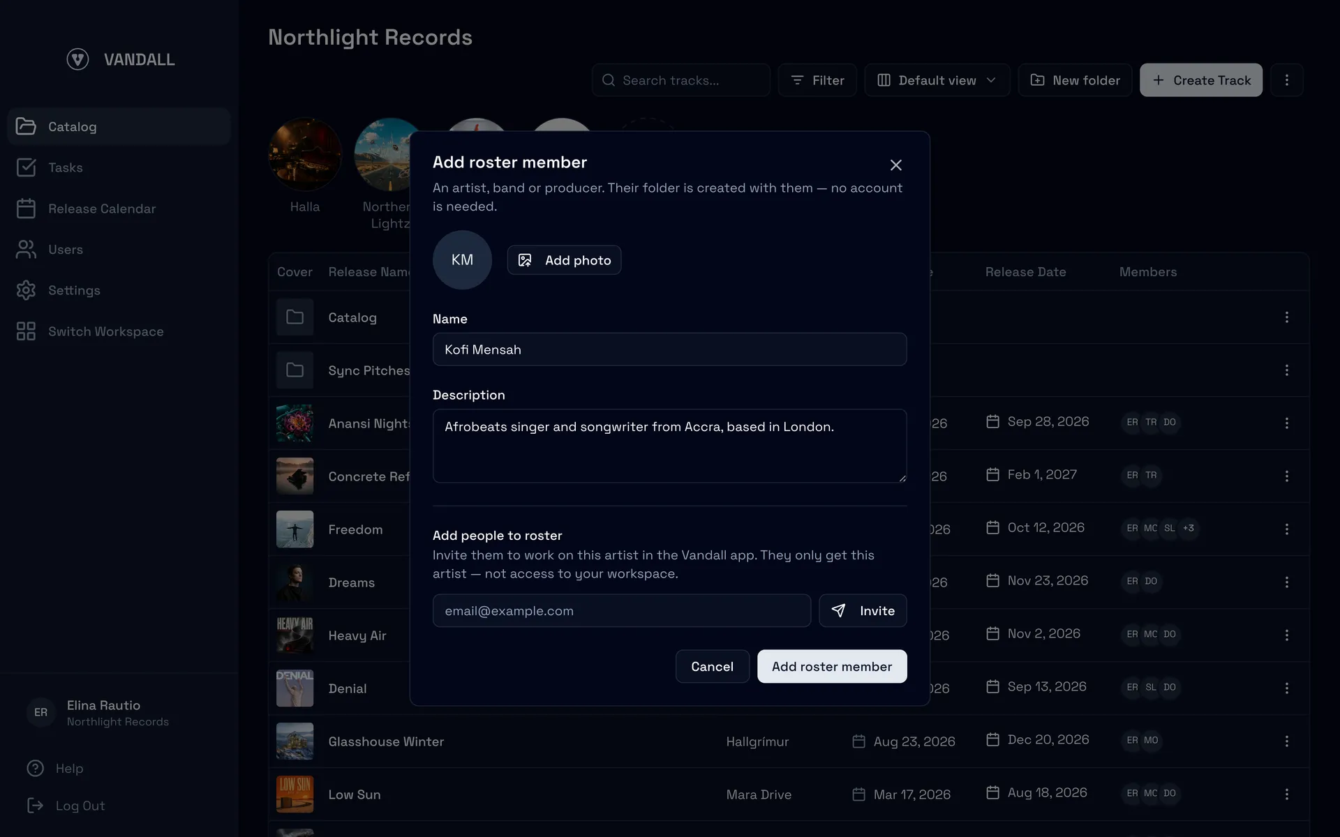This screenshot has width=1340, height=837.
Task: Click the Sync Pitches folder icon
Action: coord(295,370)
